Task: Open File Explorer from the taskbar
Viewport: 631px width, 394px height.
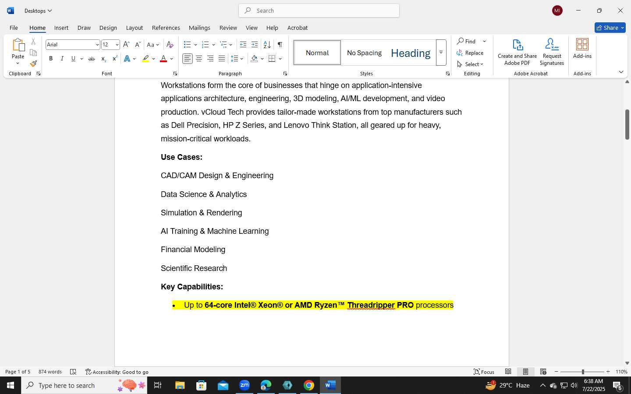Action: (x=180, y=385)
